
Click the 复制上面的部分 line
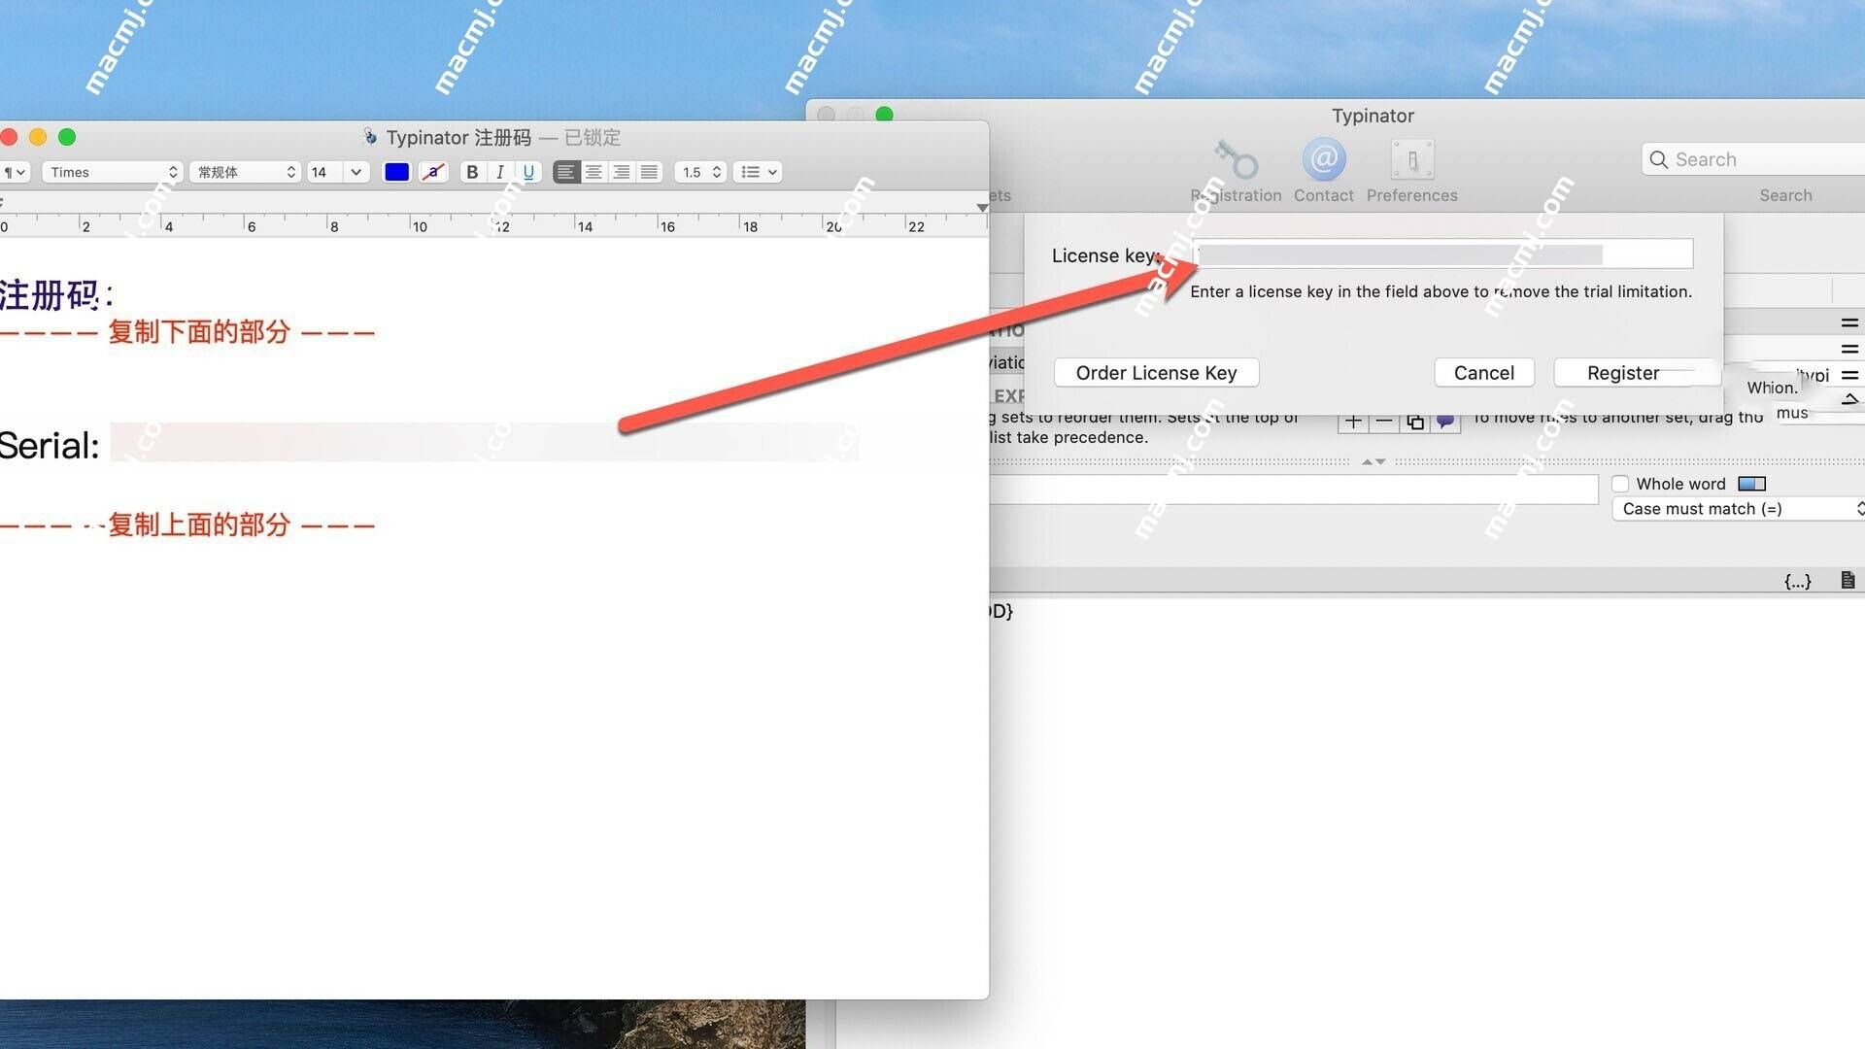point(187,525)
